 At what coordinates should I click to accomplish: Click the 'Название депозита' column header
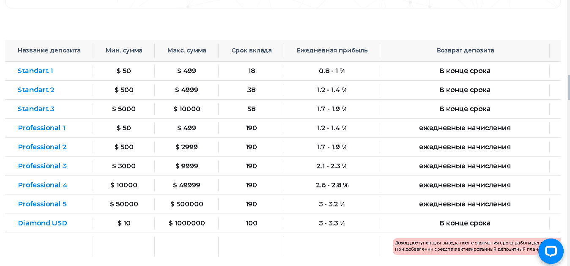49,51
